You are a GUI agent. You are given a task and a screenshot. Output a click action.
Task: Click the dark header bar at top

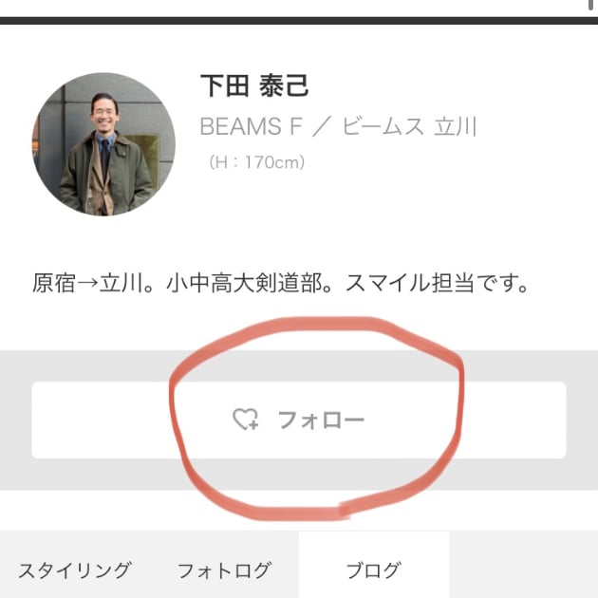click(299, 20)
